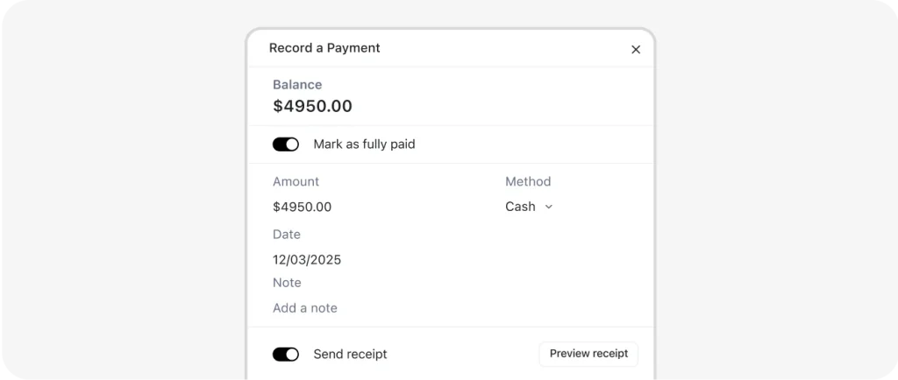This screenshot has width=898, height=380.
Task: Click the Method field label
Action: pos(528,182)
